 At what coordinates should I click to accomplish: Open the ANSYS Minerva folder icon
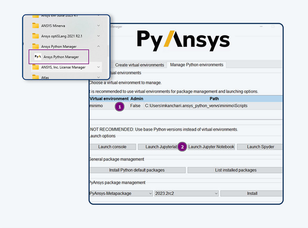tap(36, 25)
